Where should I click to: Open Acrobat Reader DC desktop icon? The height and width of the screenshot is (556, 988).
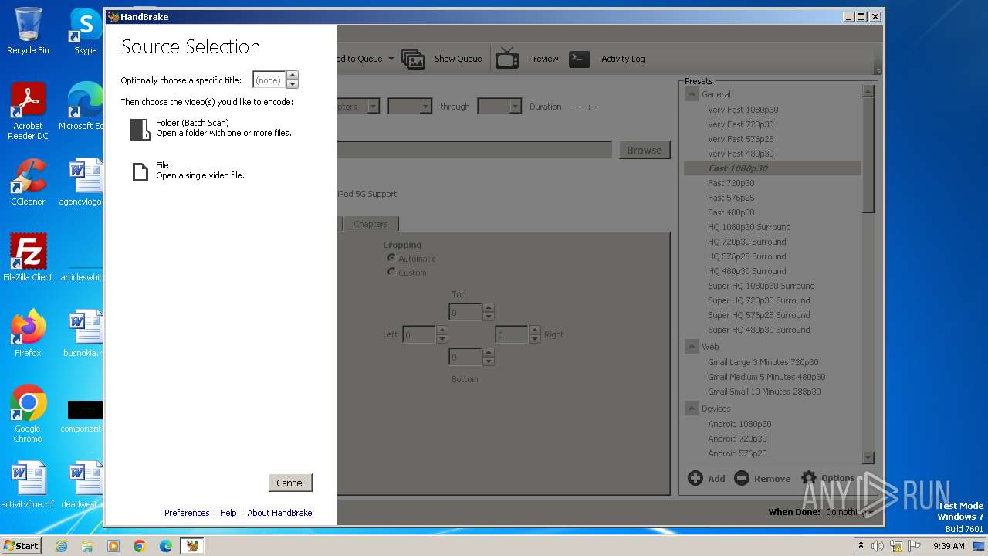pos(28,112)
